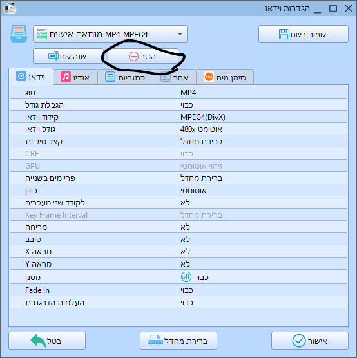Click the default document icon on ברירת מחדל

155,341
